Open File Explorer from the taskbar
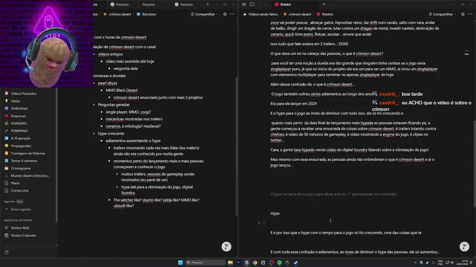The height and width of the screenshot is (267, 476). coord(231,263)
